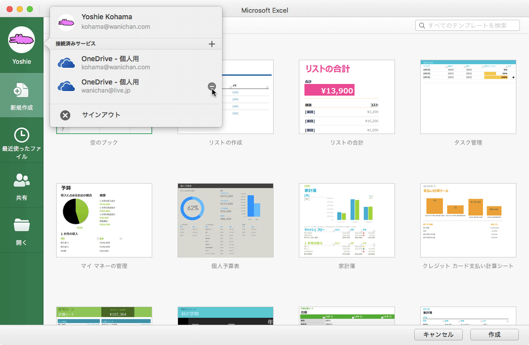
Task: Select the タスク管理 template thumbnail
Action: (468, 97)
